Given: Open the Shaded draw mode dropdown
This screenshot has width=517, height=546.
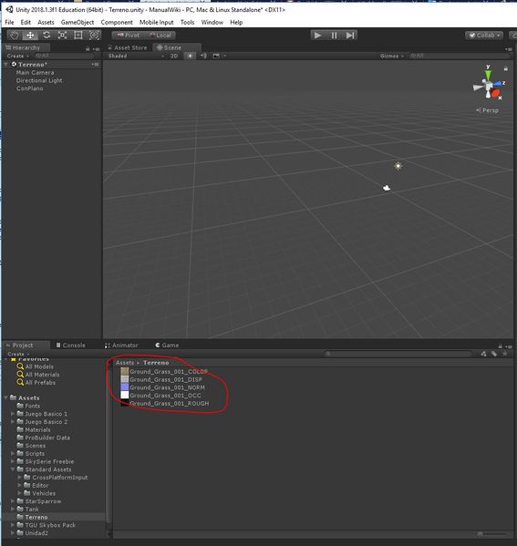Looking at the screenshot, I should 136,56.
